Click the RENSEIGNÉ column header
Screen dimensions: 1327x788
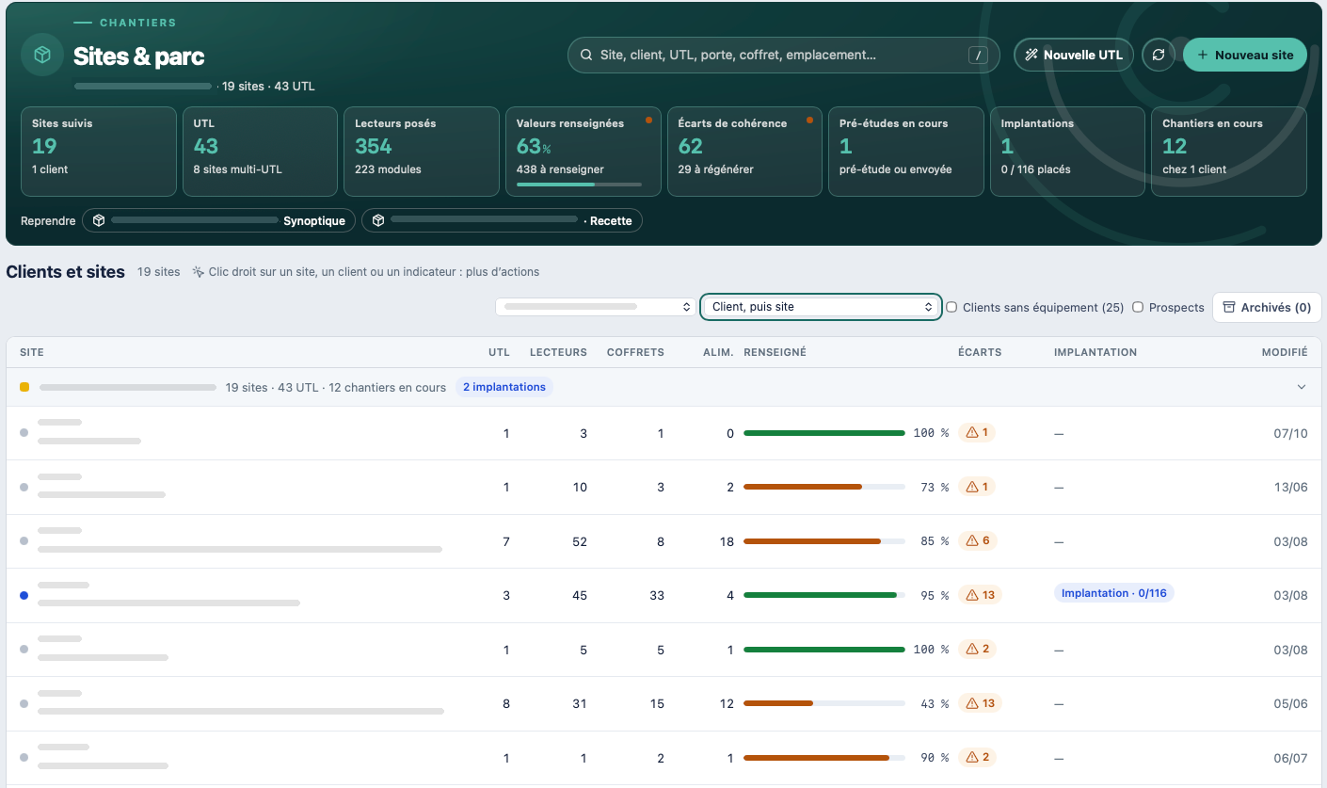coord(775,352)
